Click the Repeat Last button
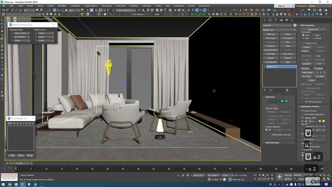Image resolution: width=332 pixels, height=187 pixels. click(313, 30)
